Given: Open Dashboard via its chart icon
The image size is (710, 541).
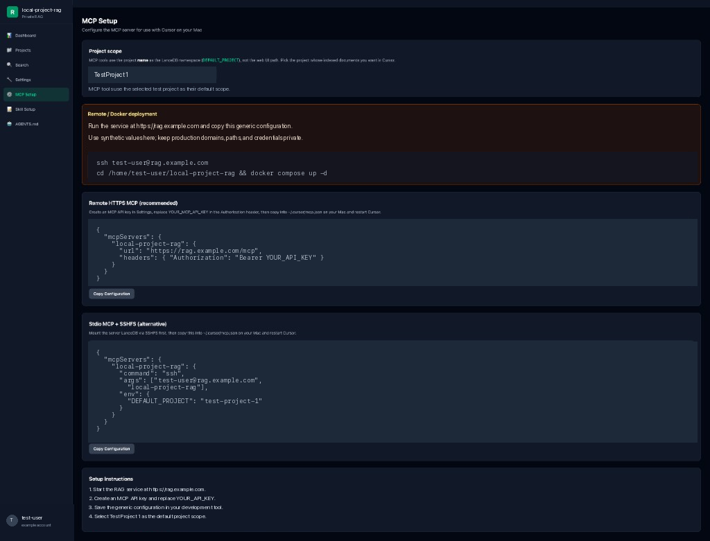Looking at the screenshot, I should tap(9, 35).
